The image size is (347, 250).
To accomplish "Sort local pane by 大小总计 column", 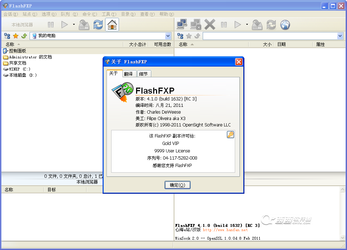I will [136, 45].
